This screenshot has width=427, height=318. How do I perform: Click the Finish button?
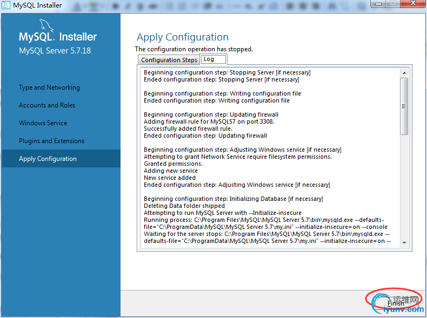(x=396, y=303)
